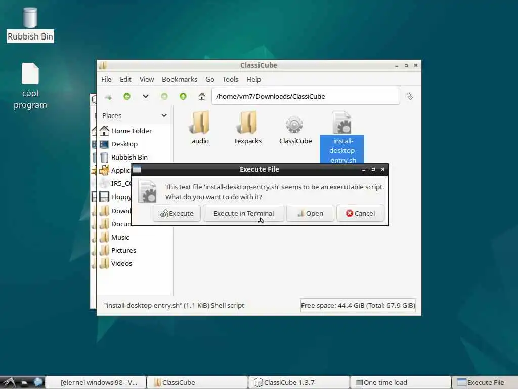Click the Execute button in the dialog
518x389 pixels.
point(177,213)
